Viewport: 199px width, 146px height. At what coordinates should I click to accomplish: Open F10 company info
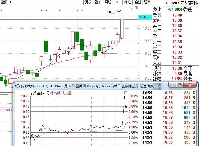(x=118, y=2)
